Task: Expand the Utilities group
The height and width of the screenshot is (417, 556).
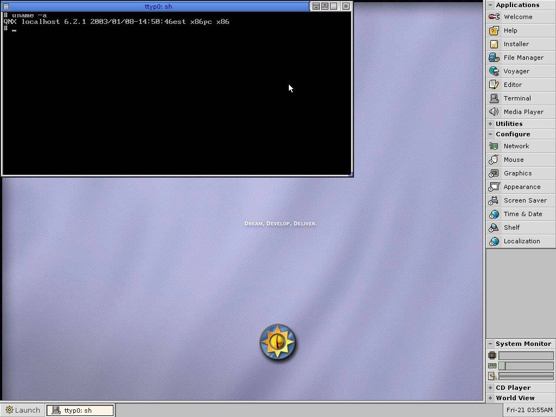Action: tap(490, 124)
